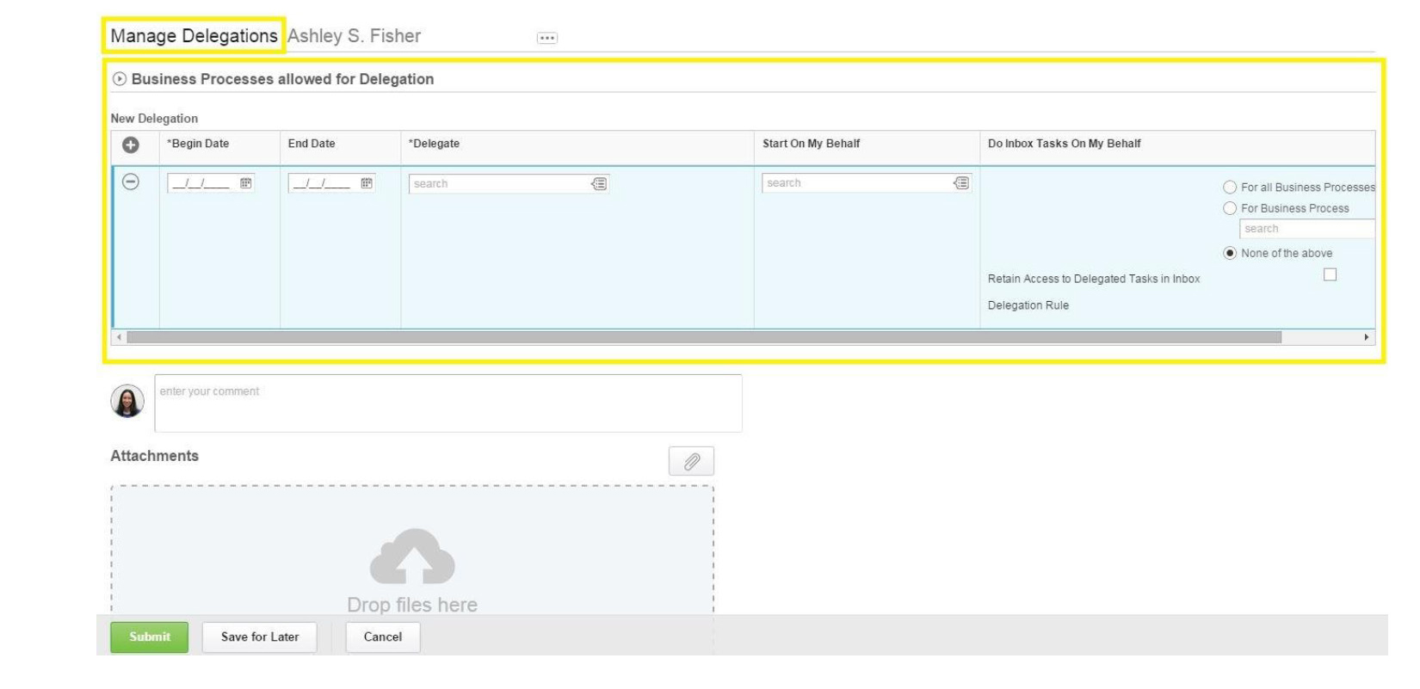
Task: Click the user profile avatar by comment box
Action: (x=127, y=401)
